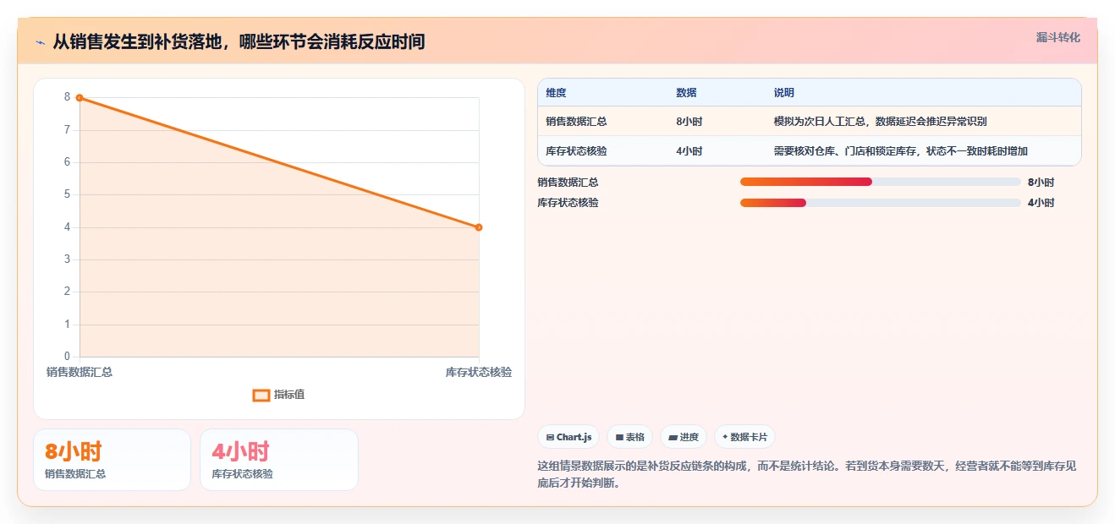The height and width of the screenshot is (524, 1115).
Task: Select the 4小时 stat card
Action: point(279,460)
